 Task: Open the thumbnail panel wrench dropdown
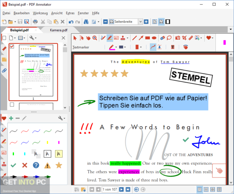[33, 38]
